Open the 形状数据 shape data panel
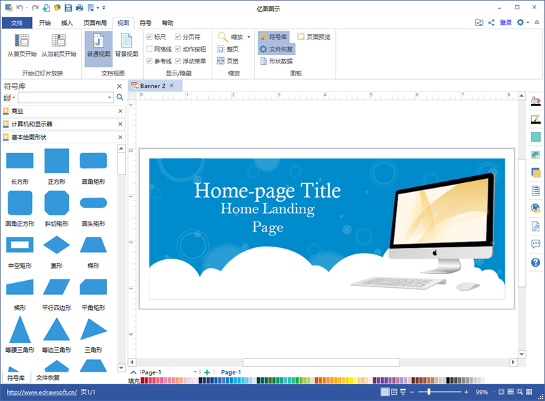The image size is (545, 401). pos(276,61)
